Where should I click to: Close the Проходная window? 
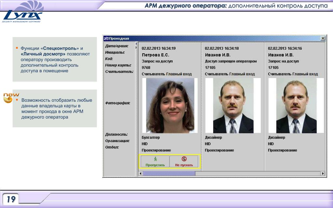(x=323, y=38)
